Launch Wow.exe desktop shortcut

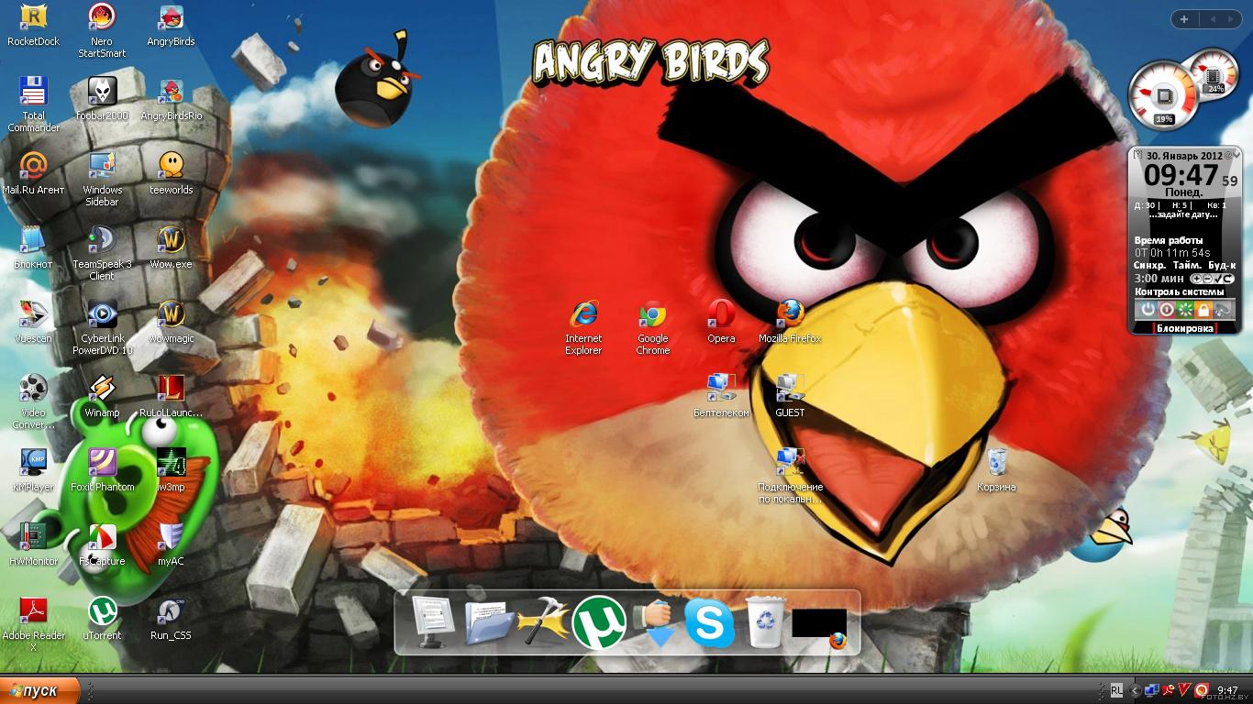pyautogui.click(x=171, y=247)
